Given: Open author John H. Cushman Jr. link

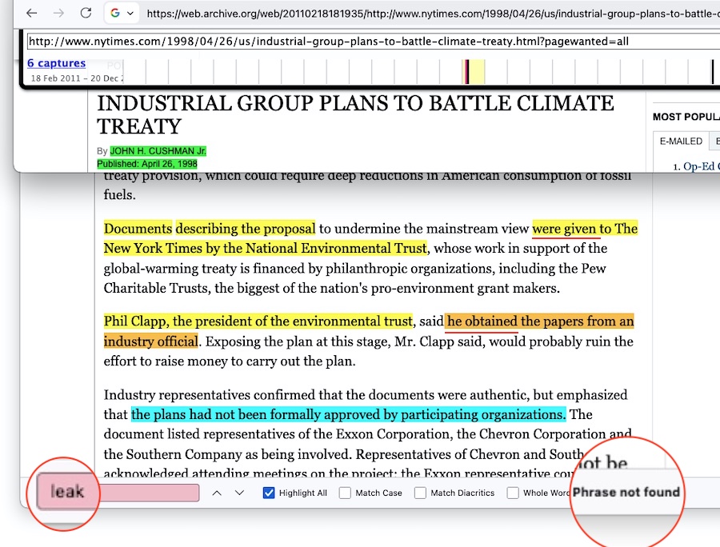Looking at the screenshot, I should pos(158,151).
